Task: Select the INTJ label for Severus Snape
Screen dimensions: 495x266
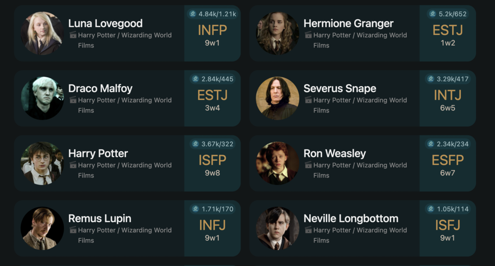Action: point(447,95)
